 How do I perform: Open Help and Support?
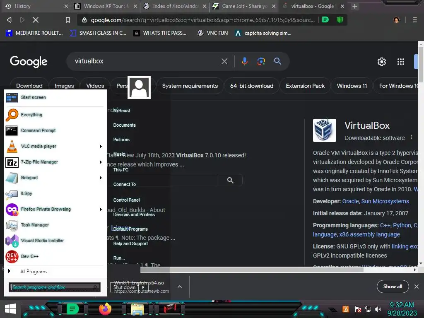coord(130,243)
